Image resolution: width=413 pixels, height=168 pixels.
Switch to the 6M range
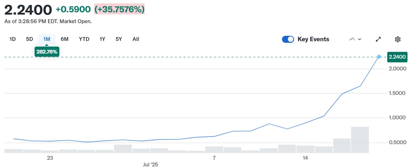coord(64,39)
